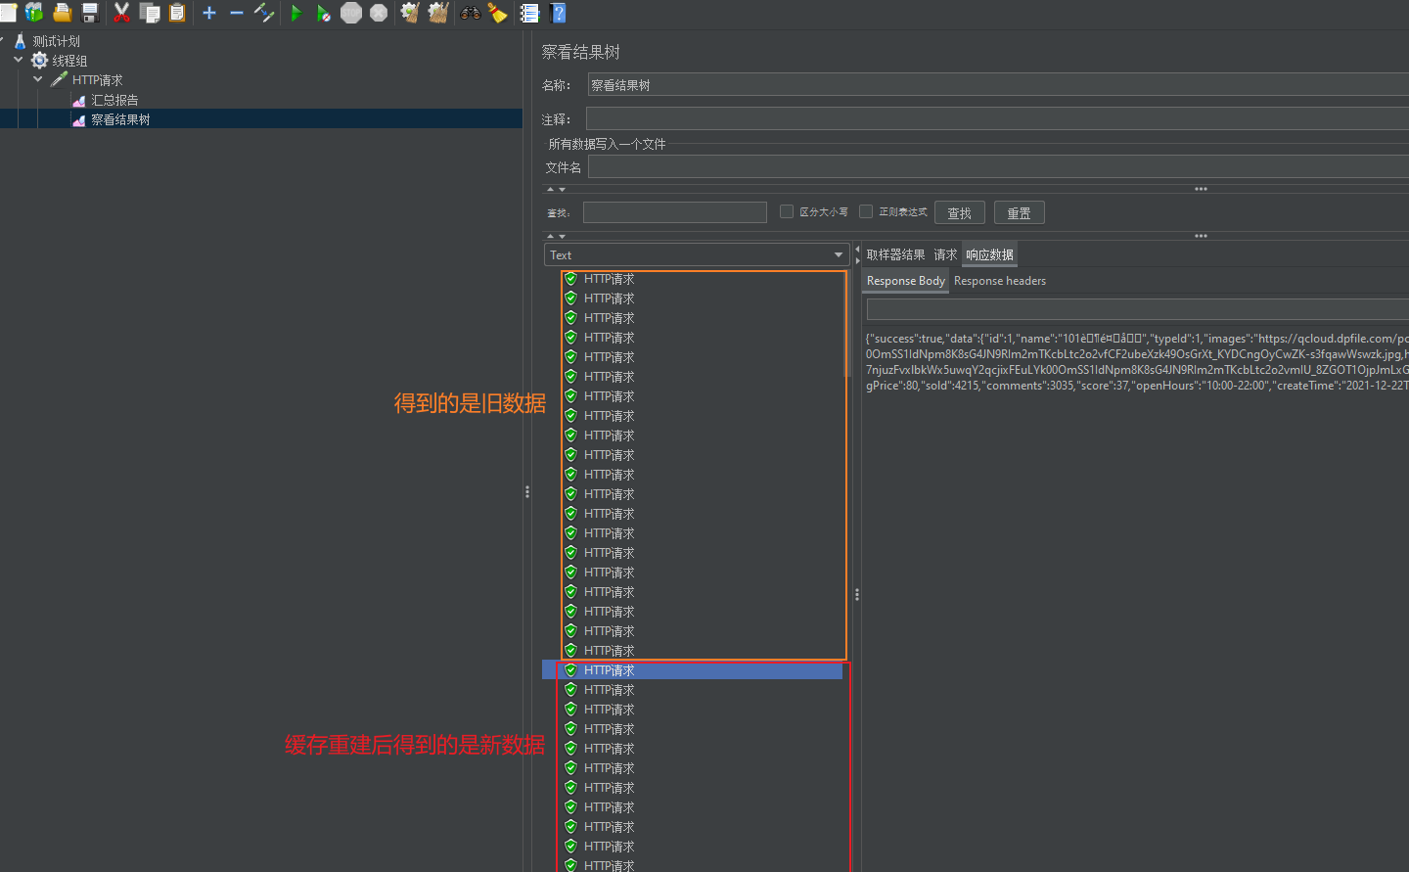This screenshot has width=1409, height=872.
Task: Switch to the 取样器结果 tab
Action: [895, 254]
